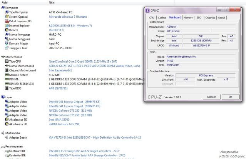The height and width of the screenshot is (159, 246).
Task: Switch to the Caches tab
Action: click(162, 18)
